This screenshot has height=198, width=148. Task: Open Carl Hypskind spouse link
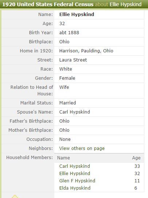click(x=74, y=112)
